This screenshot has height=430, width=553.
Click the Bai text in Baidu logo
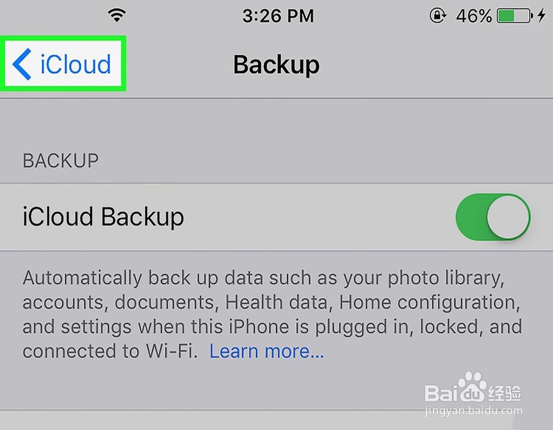442,393
